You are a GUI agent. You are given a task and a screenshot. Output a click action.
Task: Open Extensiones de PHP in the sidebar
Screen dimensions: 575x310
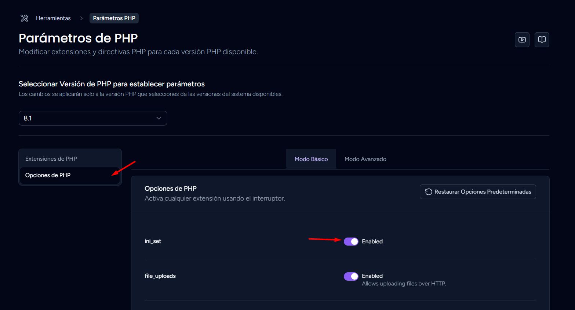point(51,159)
